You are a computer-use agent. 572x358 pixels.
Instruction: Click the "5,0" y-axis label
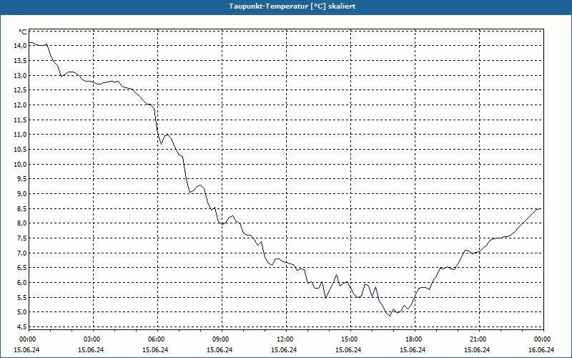tap(21, 312)
